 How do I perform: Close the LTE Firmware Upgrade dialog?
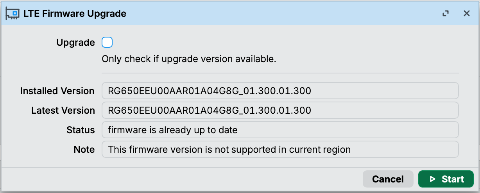pyautogui.click(x=466, y=13)
